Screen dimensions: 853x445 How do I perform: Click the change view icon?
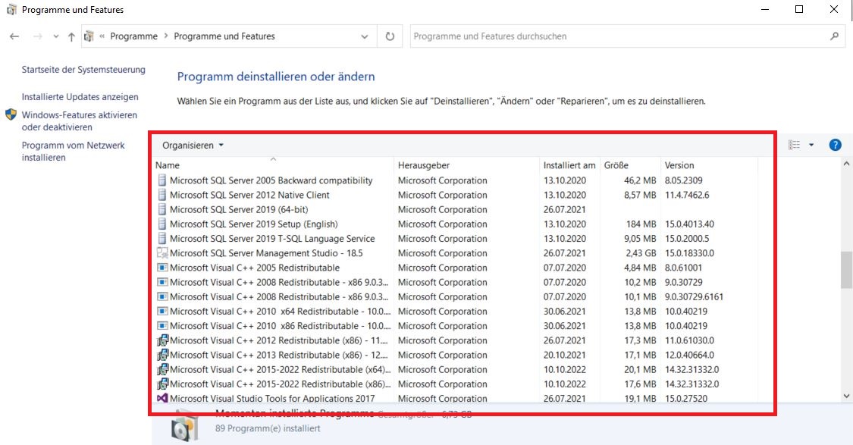794,145
